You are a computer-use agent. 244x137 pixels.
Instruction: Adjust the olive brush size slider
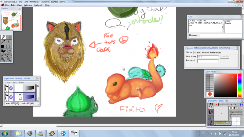click(x=223, y=122)
